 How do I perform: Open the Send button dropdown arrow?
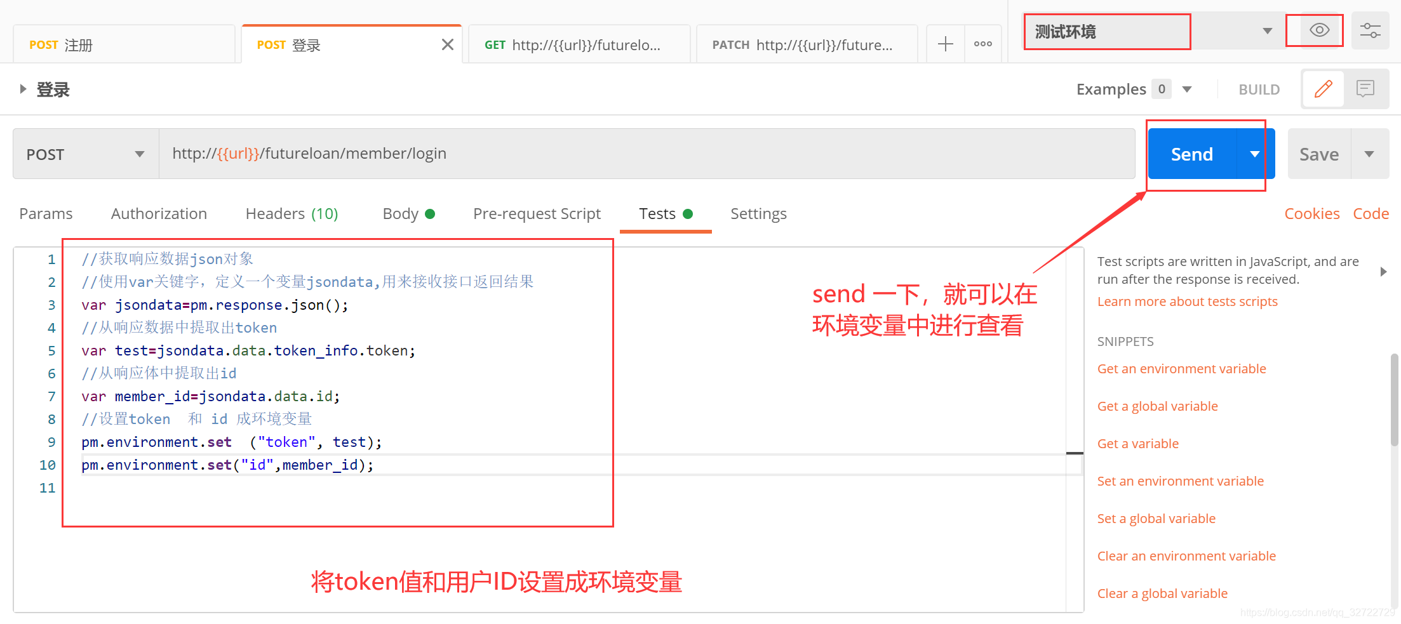(1254, 154)
